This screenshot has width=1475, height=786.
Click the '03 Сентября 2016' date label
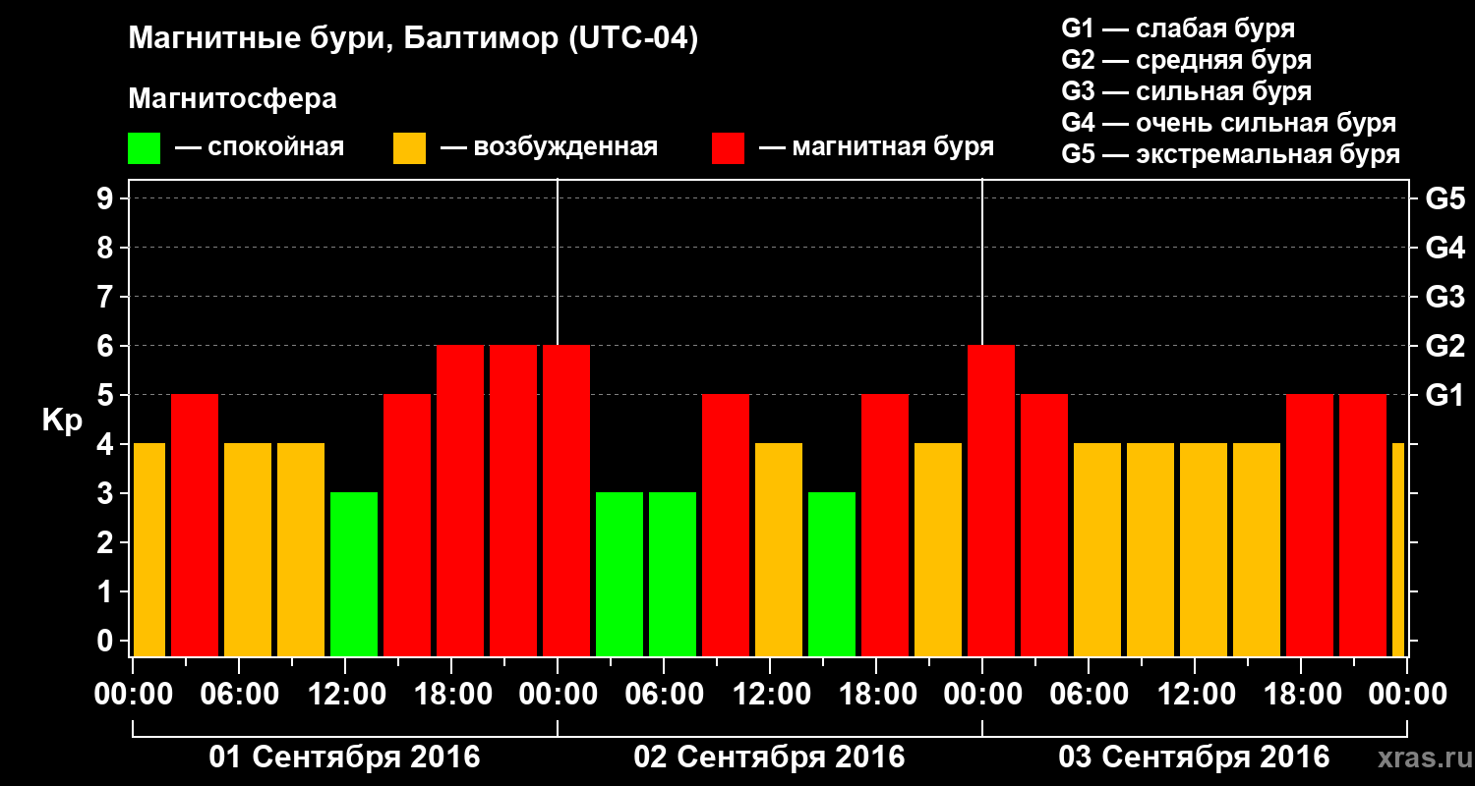pos(1194,758)
